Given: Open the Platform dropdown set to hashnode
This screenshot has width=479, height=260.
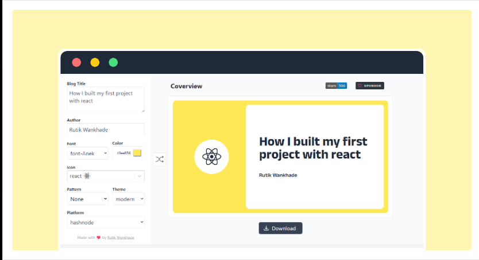Looking at the screenshot, I should pos(106,222).
